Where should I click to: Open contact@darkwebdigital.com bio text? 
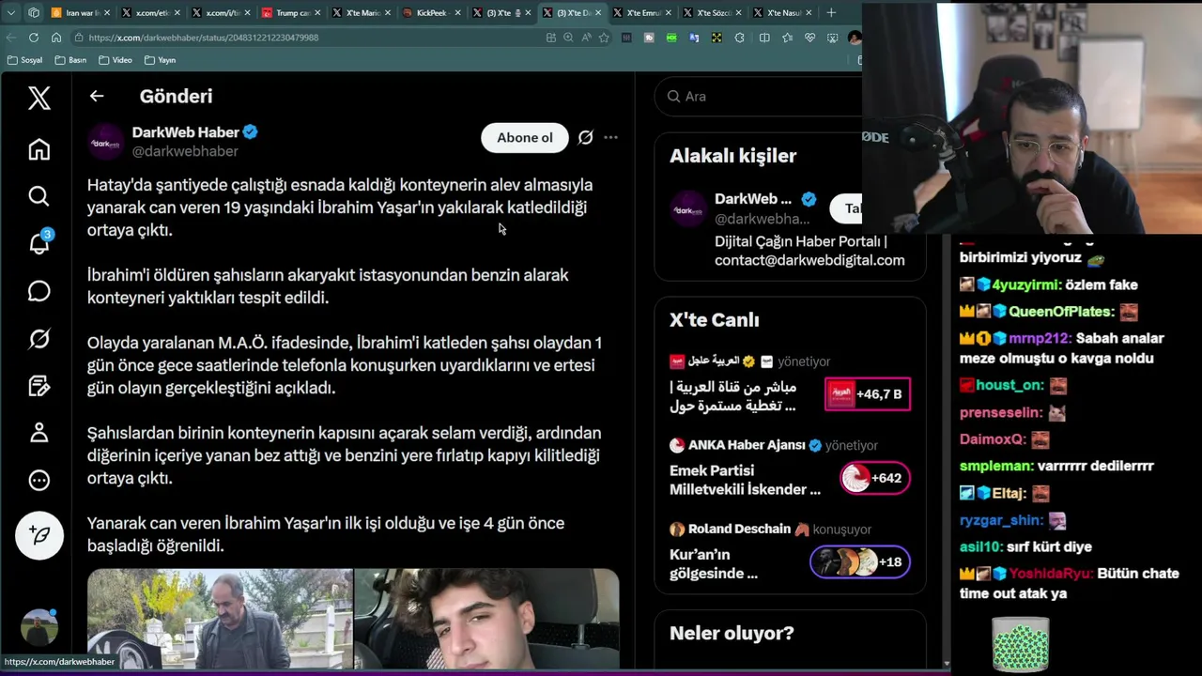809,260
